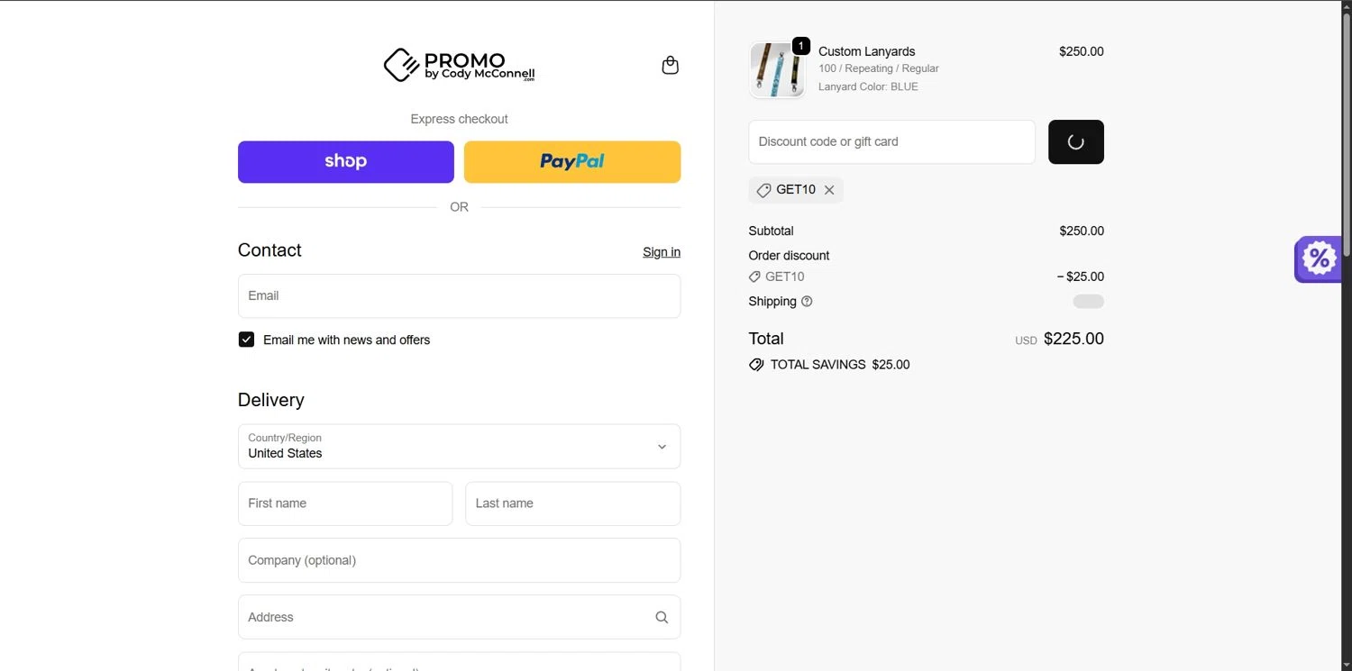Remove the GET10 discount tag

(829, 190)
